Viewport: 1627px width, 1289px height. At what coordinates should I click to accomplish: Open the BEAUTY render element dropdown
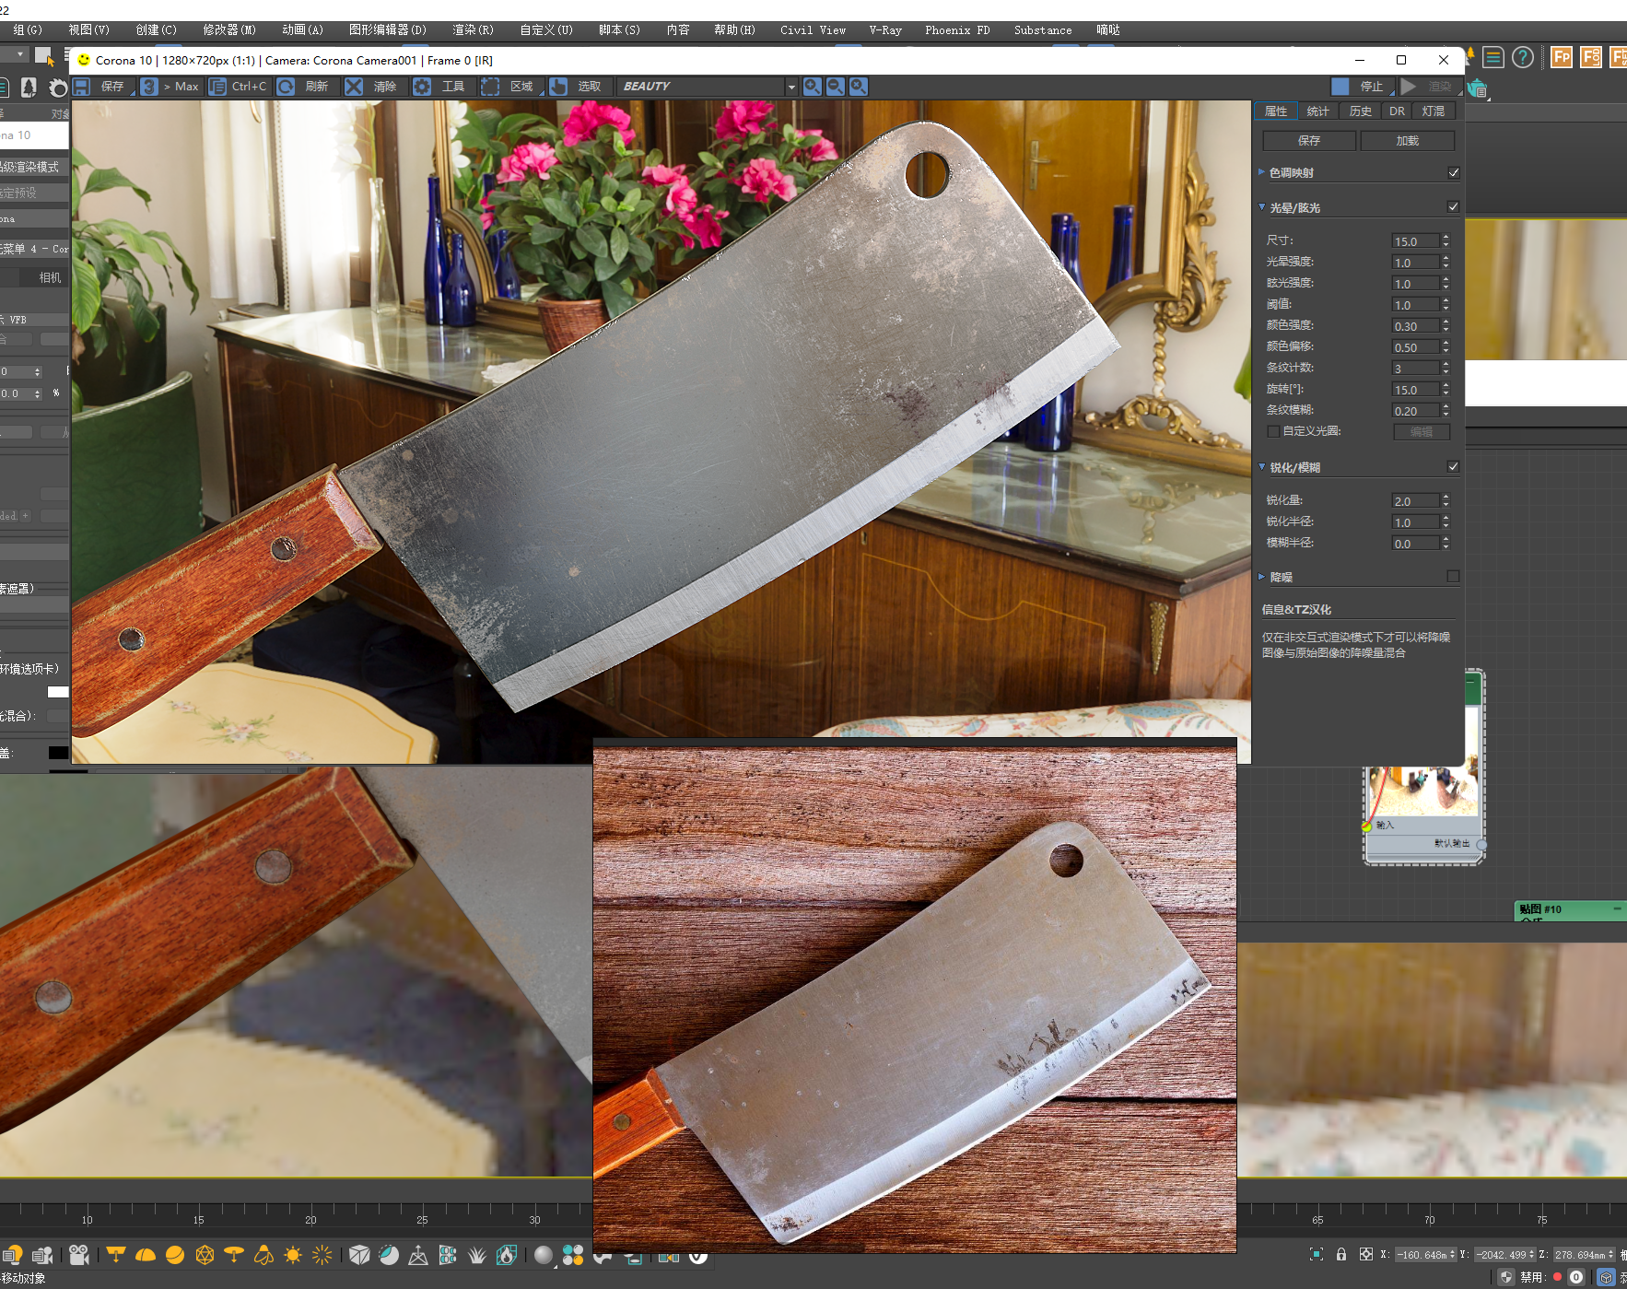pyautogui.click(x=790, y=87)
